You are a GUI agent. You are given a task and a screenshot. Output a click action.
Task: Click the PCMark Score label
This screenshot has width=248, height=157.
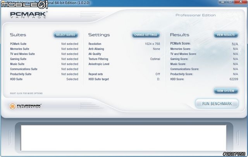point(180,44)
